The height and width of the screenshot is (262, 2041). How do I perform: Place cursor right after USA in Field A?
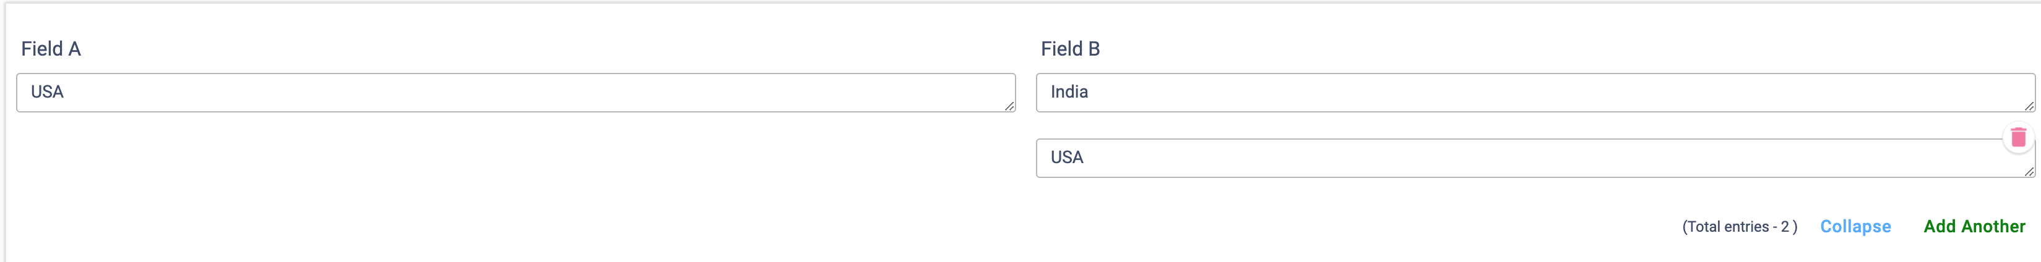[65, 93]
